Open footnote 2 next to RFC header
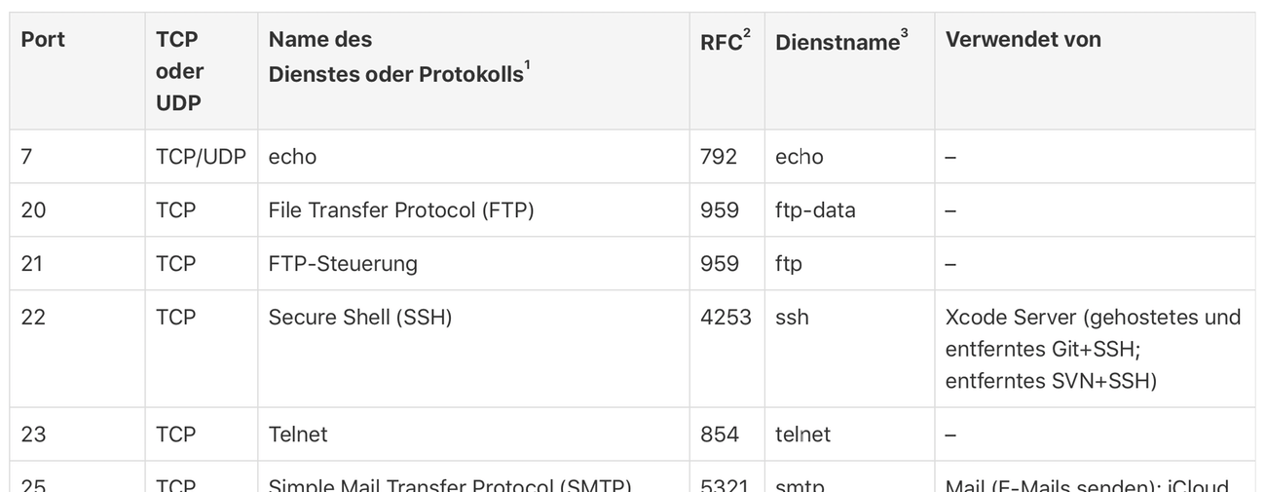The height and width of the screenshot is (492, 1266). tap(747, 36)
